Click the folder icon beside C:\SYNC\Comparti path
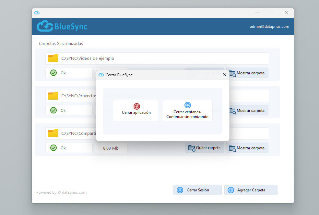319x215 pixels. (53, 134)
